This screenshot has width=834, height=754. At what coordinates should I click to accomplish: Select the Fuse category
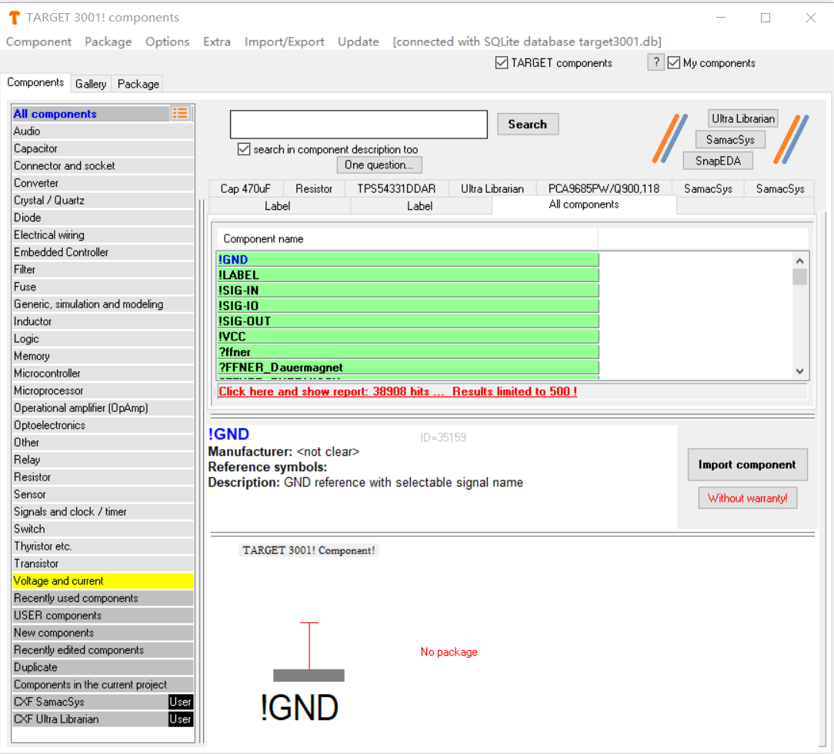pyautogui.click(x=103, y=287)
